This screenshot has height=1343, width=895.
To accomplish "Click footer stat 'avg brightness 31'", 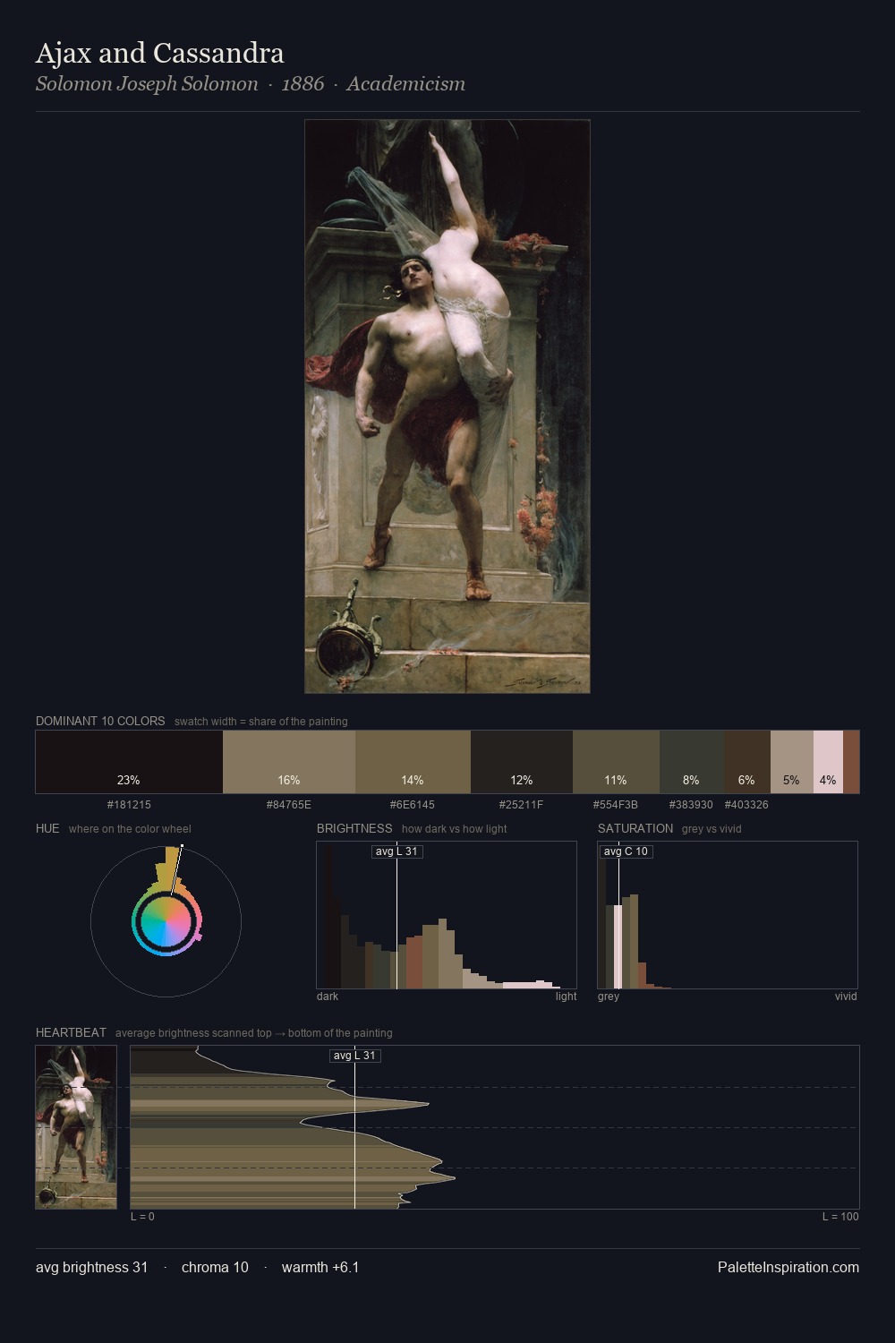I will (92, 1268).
